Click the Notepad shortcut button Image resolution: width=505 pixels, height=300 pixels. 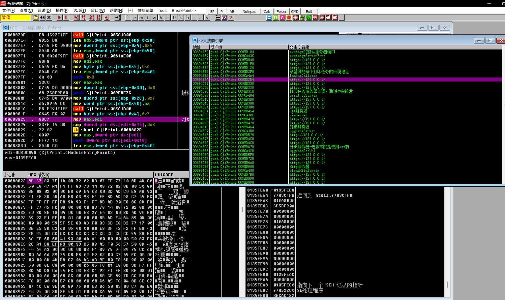coord(249,12)
